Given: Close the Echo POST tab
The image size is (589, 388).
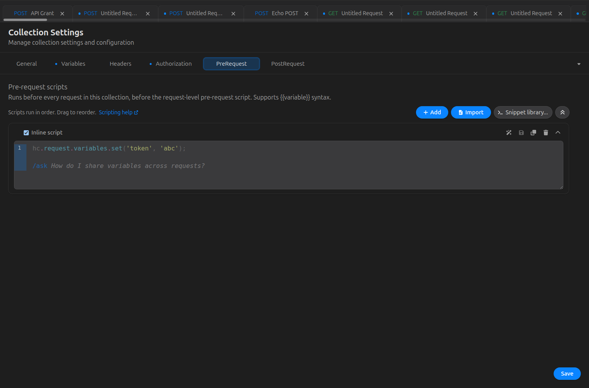Looking at the screenshot, I should coord(306,13).
